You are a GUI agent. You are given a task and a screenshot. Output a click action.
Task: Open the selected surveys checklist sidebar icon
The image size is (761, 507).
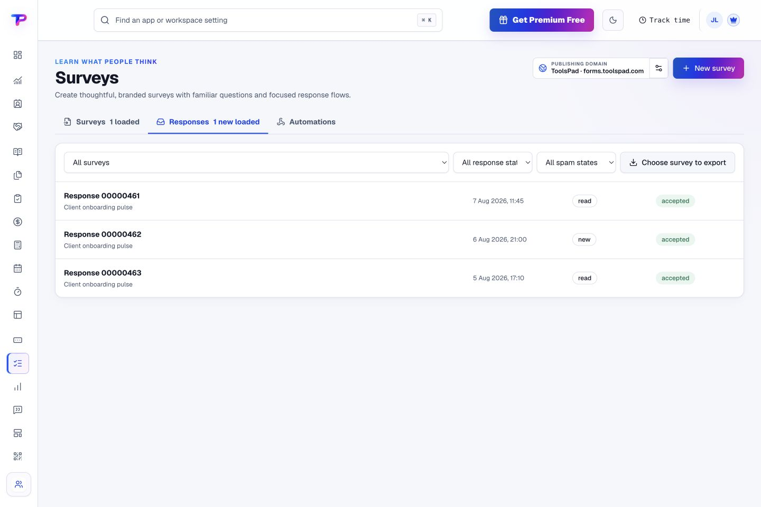coord(18,363)
